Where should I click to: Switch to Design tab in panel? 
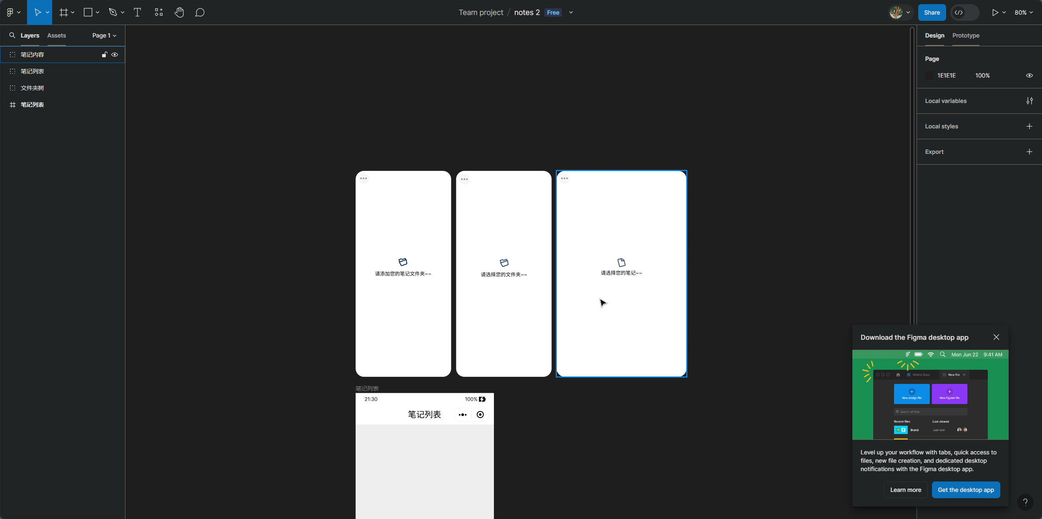tap(934, 35)
